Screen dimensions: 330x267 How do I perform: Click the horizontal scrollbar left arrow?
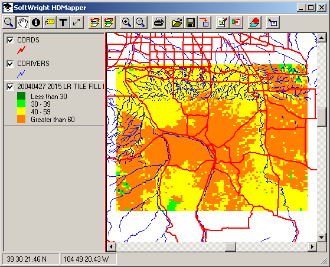click(x=112, y=246)
